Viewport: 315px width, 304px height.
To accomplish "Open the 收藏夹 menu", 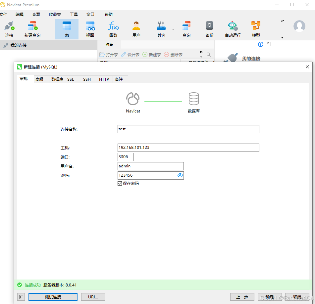I will pyautogui.click(x=55, y=15).
